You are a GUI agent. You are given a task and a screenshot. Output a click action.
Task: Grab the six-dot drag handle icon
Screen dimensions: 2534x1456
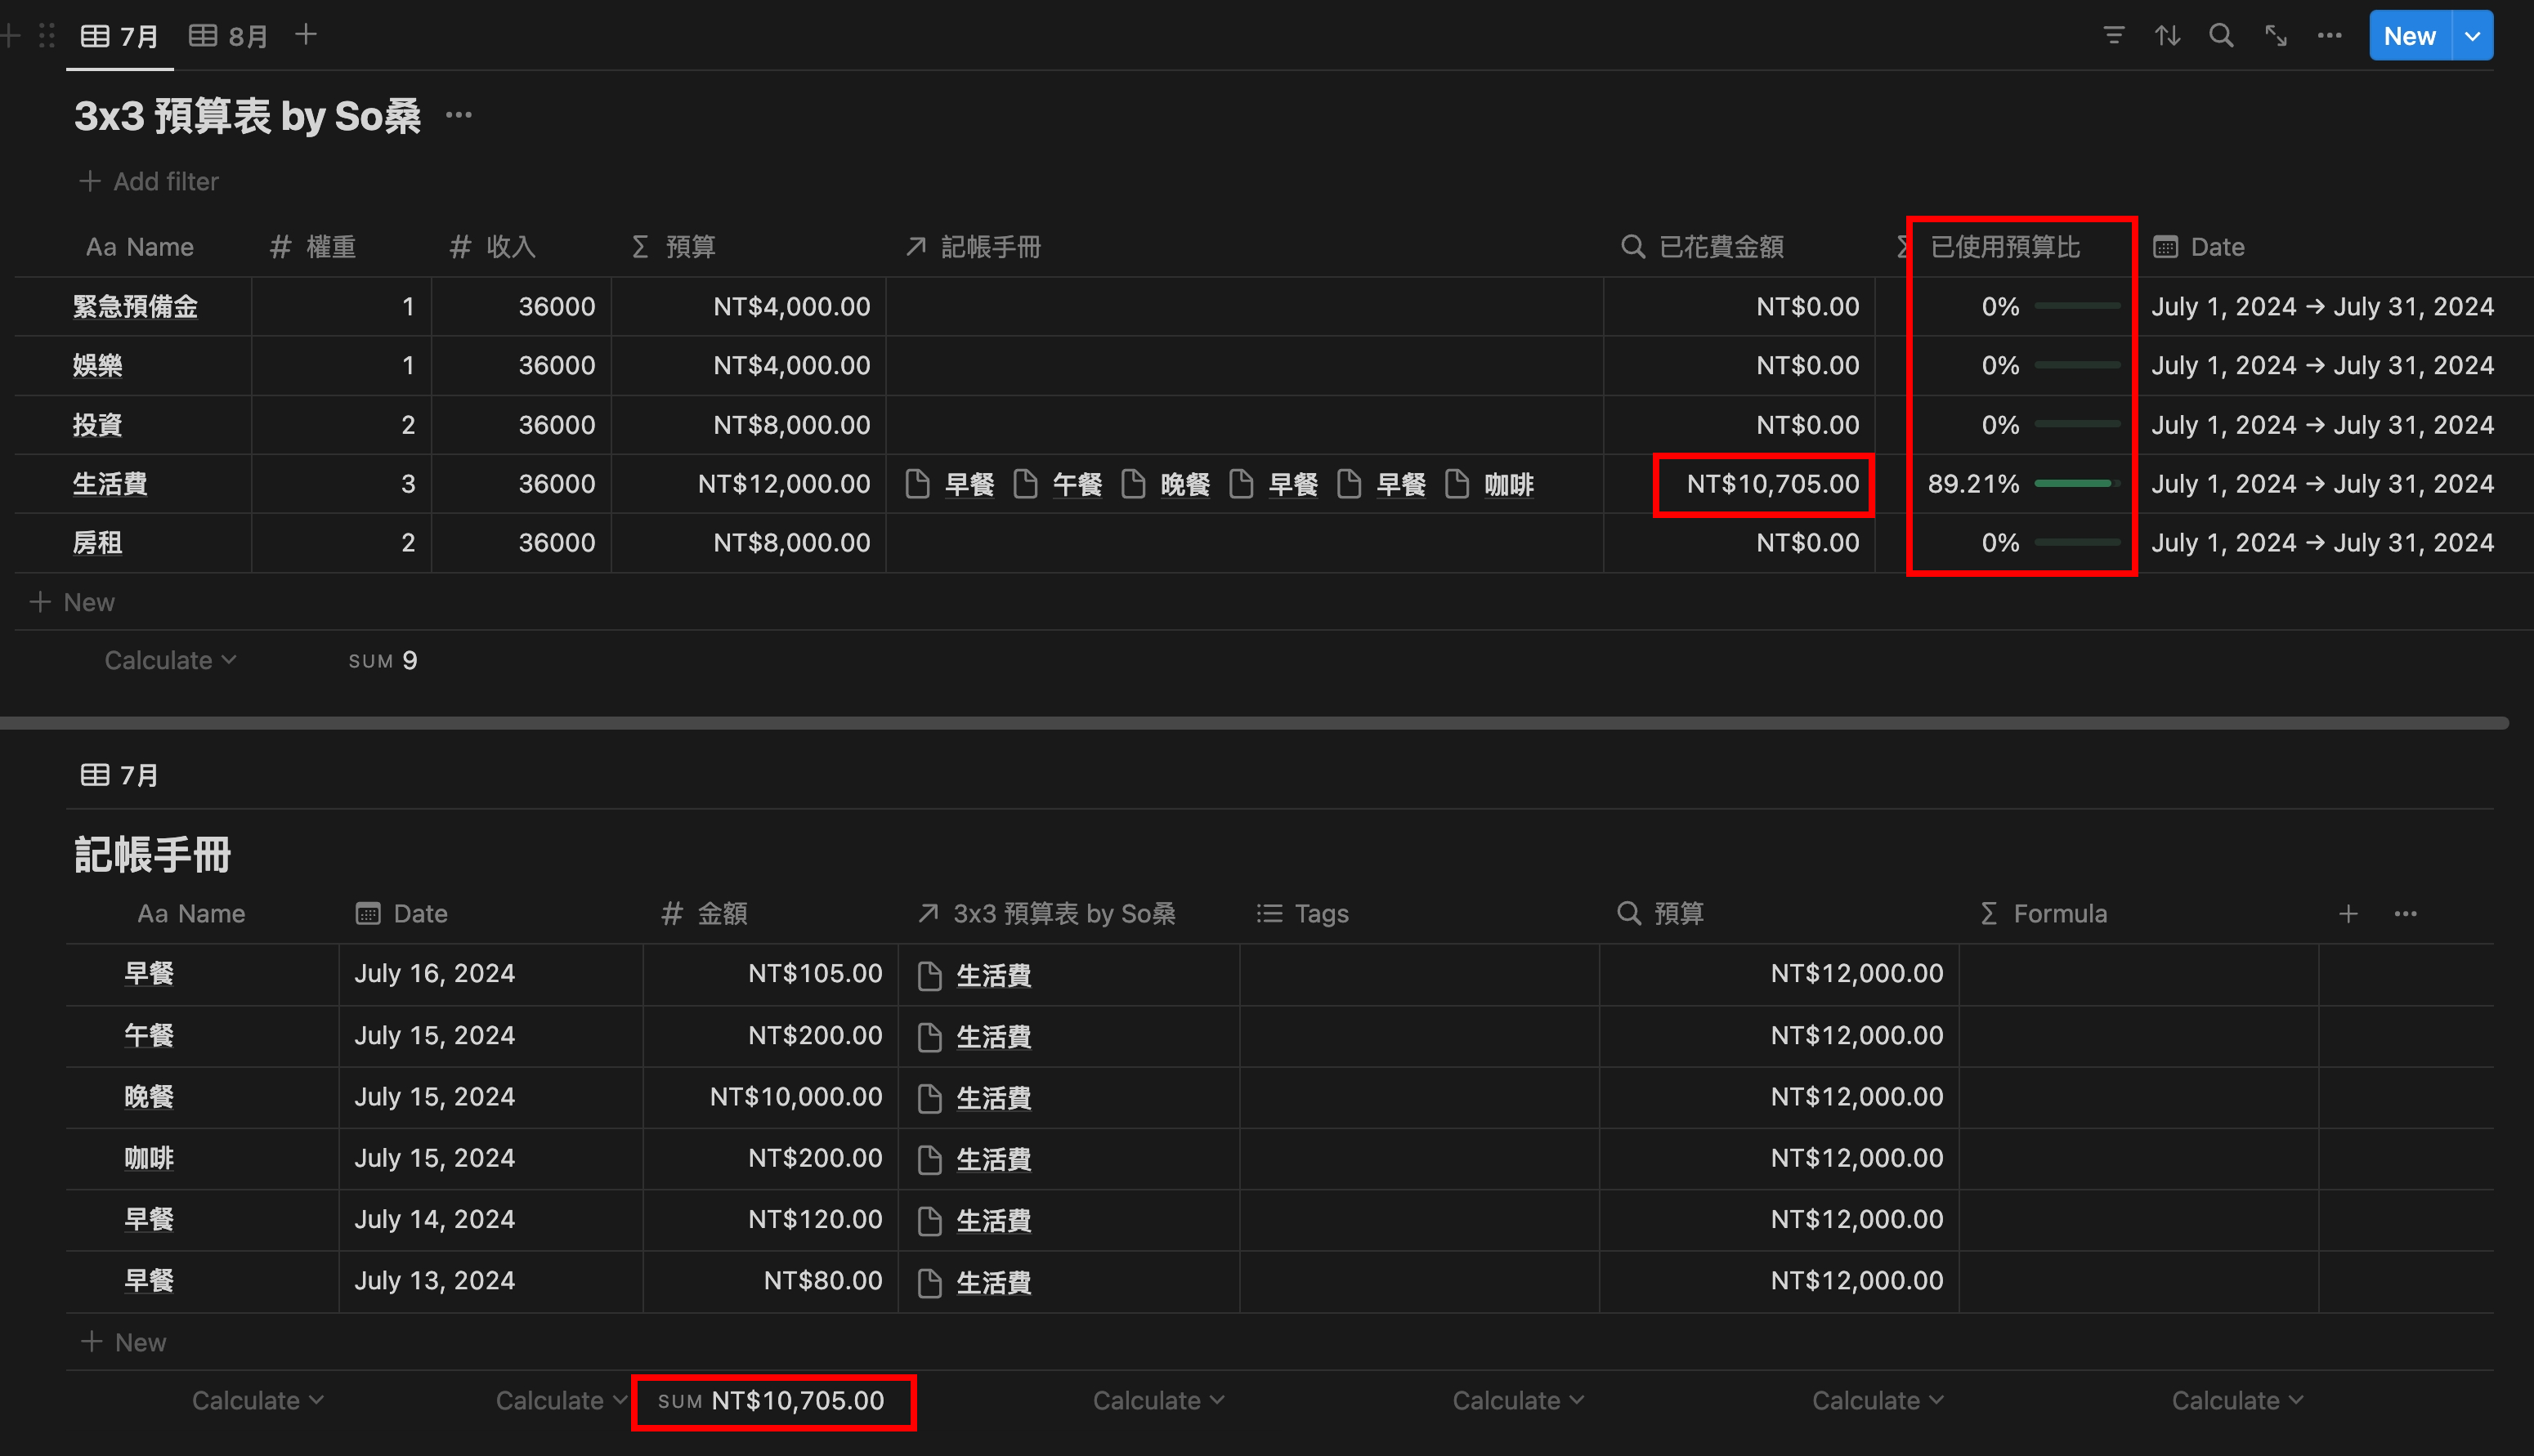pyautogui.click(x=47, y=36)
